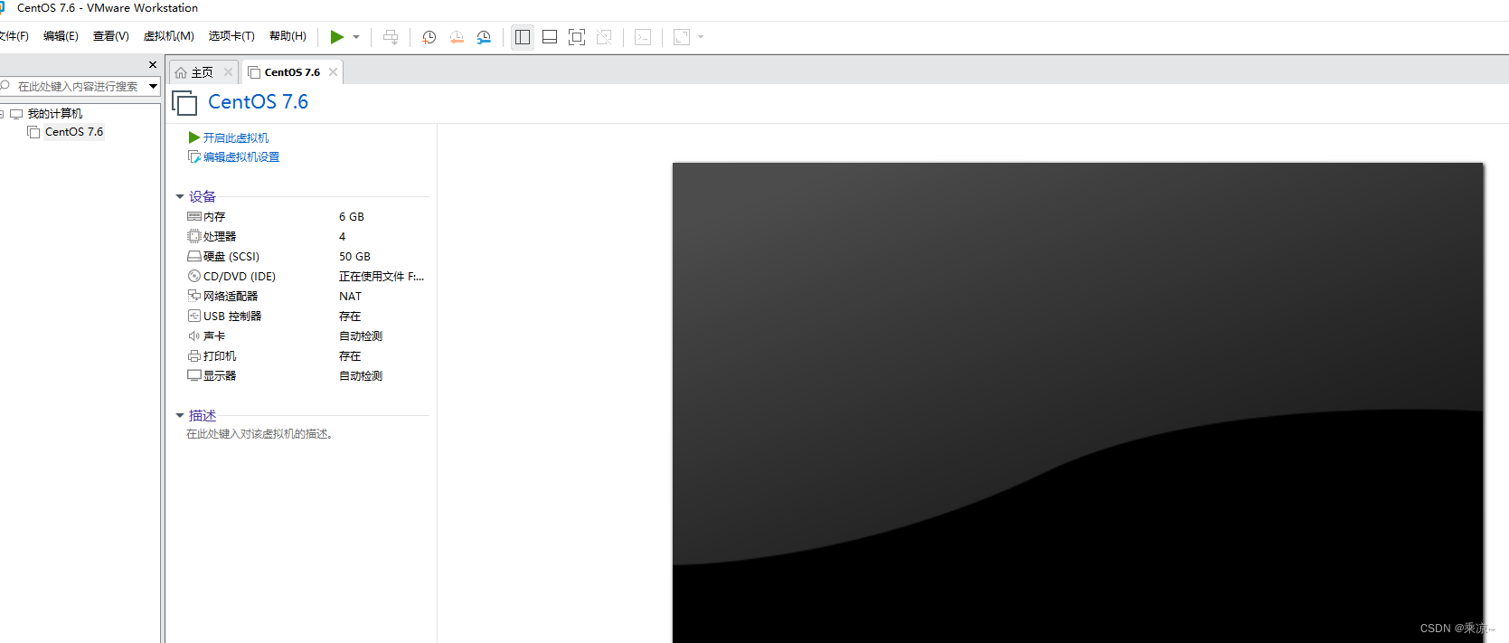The height and width of the screenshot is (643, 1509).
Task: Open the 文件(F) menu
Action: pyautogui.click(x=14, y=36)
